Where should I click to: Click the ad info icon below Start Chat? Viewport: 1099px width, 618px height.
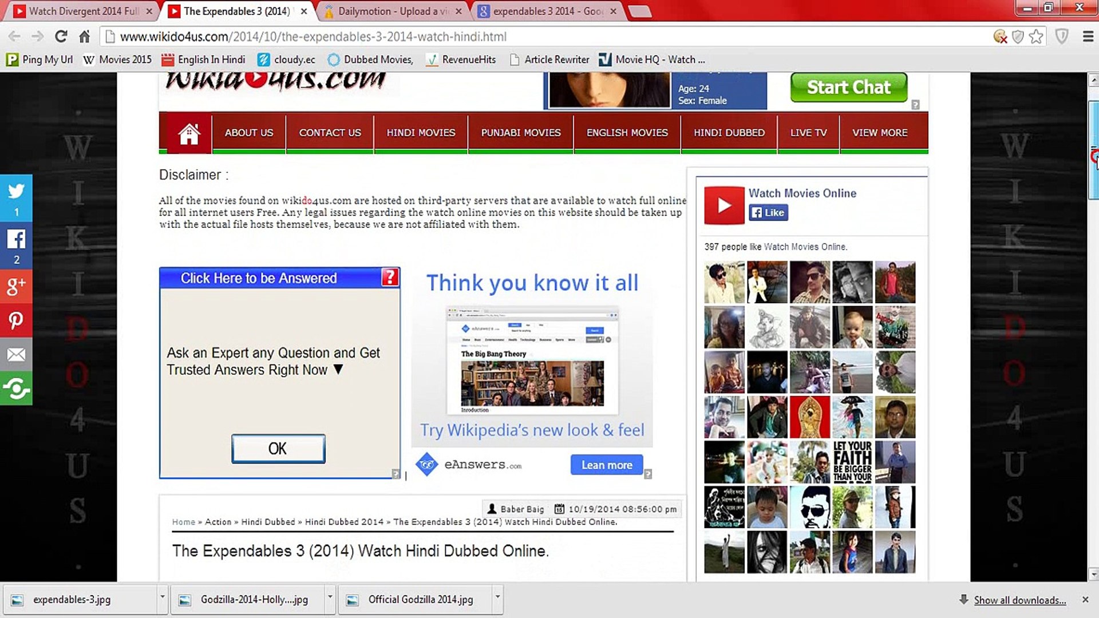pyautogui.click(x=915, y=105)
